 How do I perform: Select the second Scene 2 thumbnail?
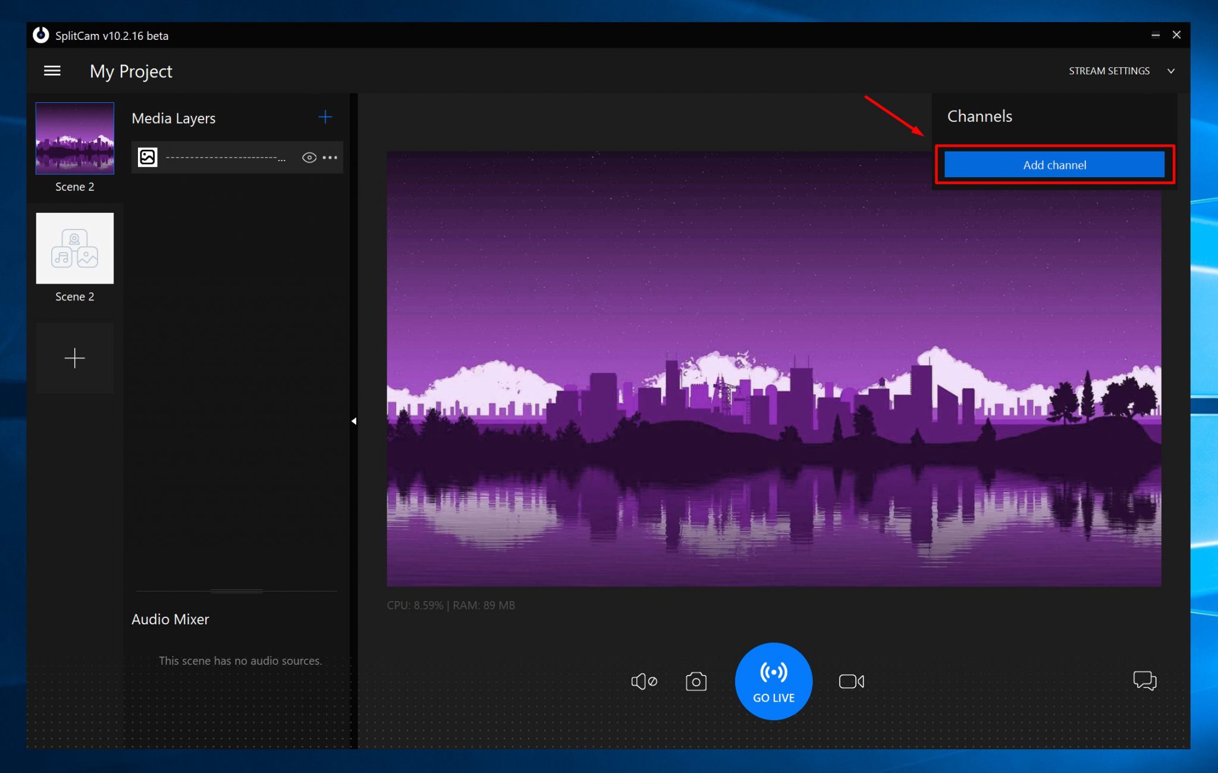point(74,249)
